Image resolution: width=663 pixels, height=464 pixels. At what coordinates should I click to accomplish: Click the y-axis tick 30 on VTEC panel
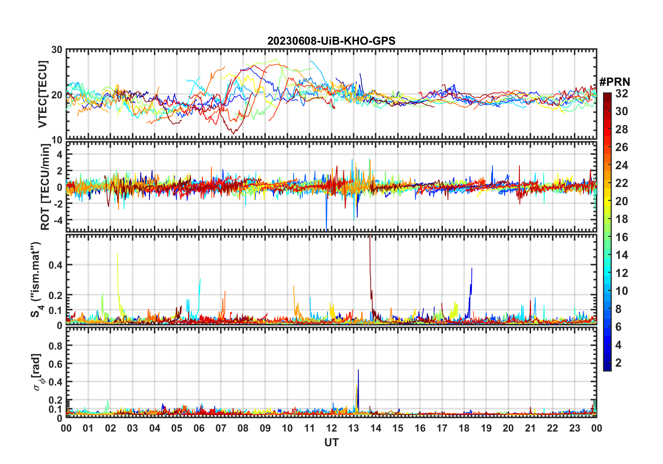(57, 50)
